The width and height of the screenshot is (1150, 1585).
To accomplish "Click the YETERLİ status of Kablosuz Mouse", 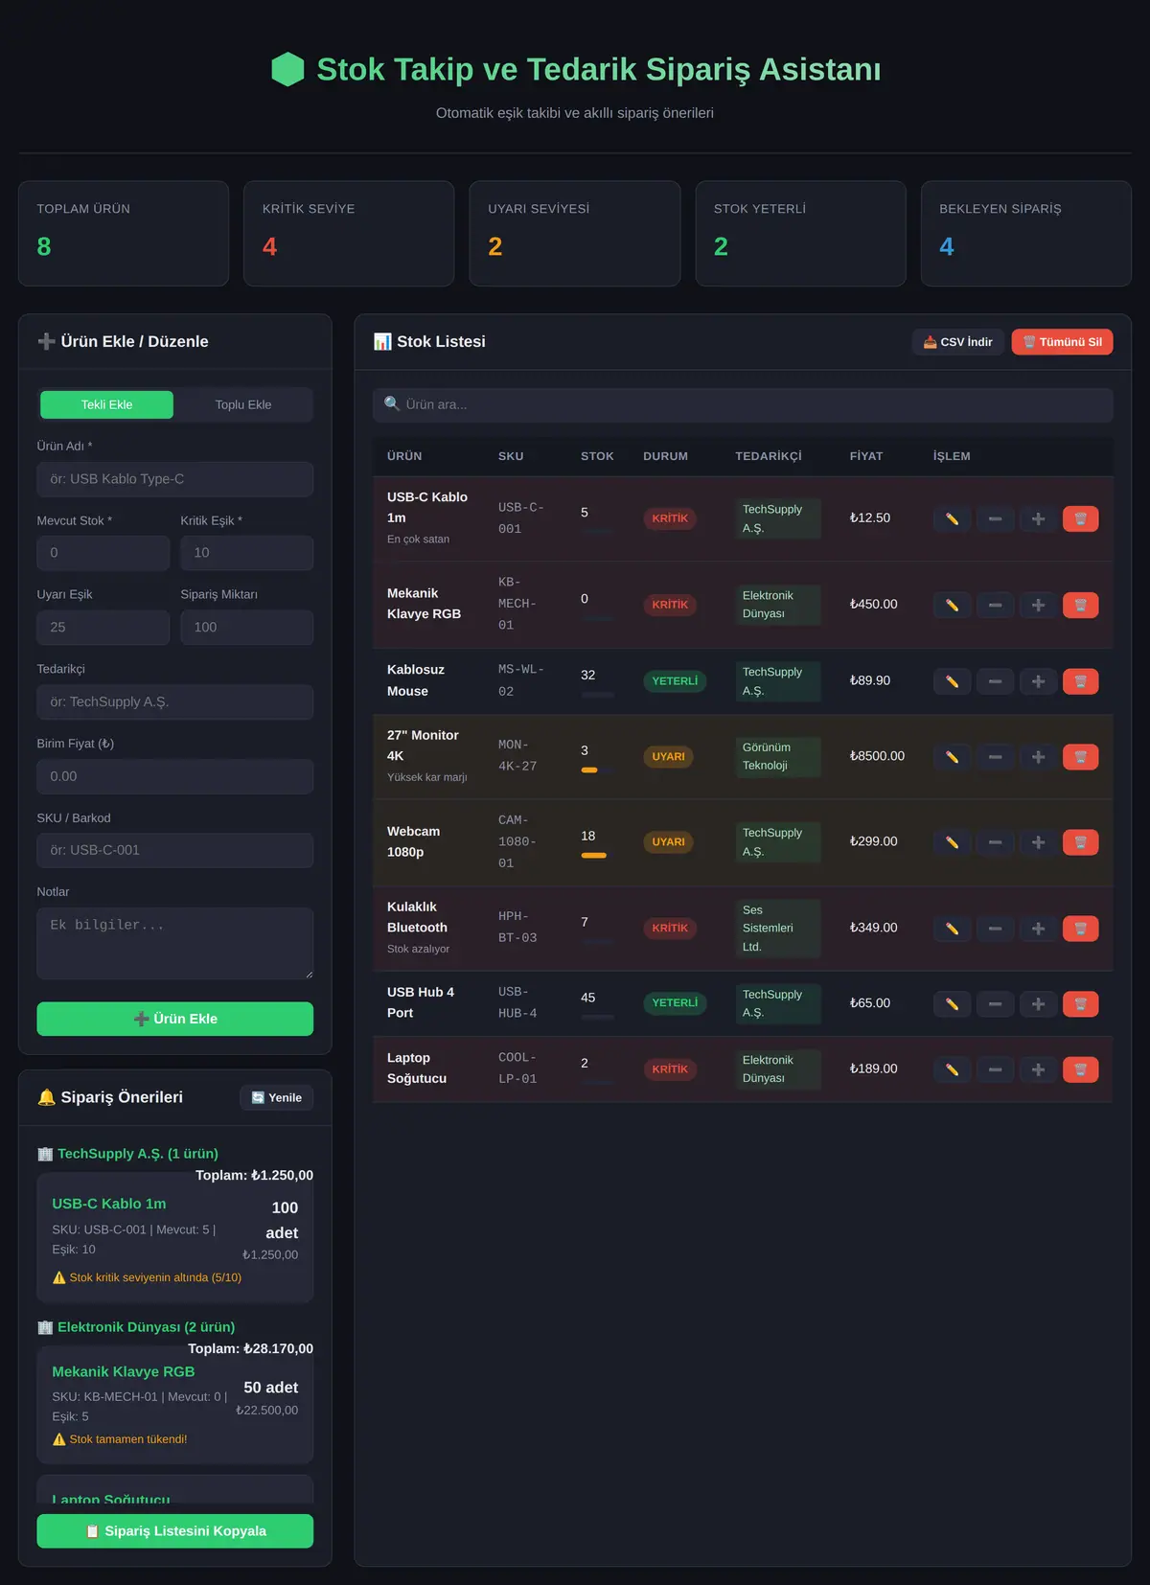I will click(675, 681).
